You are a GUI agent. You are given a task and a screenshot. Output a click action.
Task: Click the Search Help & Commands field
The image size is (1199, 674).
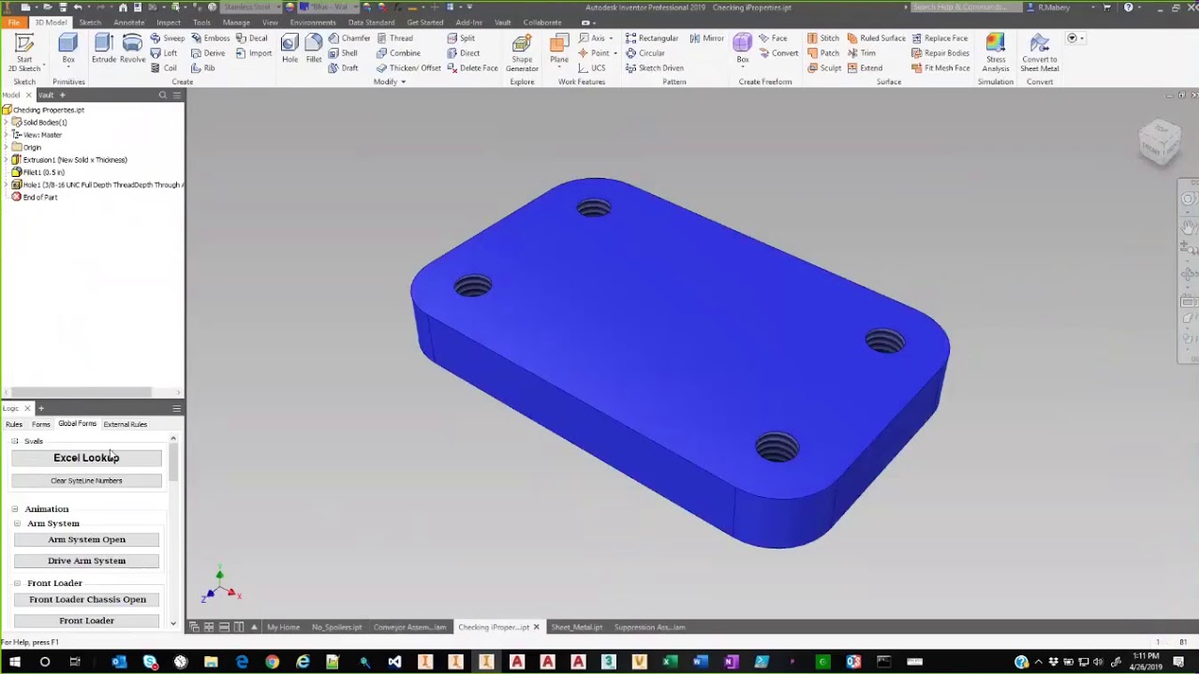pos(964,7)
